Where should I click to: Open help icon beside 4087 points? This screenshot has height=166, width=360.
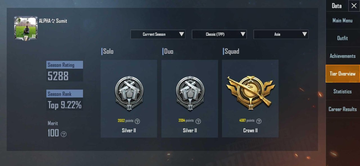point(259,121)
